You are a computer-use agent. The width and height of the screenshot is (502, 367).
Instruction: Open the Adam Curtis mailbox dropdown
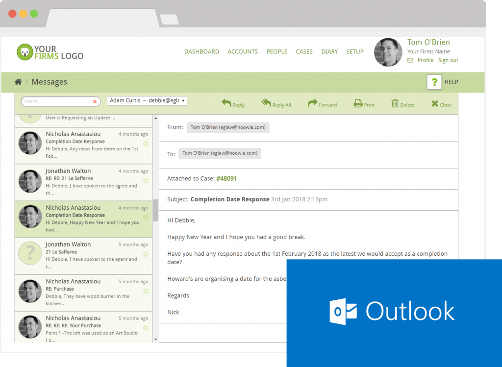tap(147, 100)
